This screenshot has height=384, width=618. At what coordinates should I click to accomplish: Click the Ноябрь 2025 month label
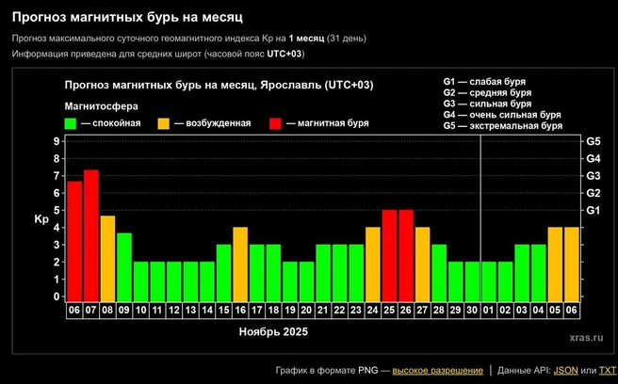pyautogui.click(x=273, y=331)
